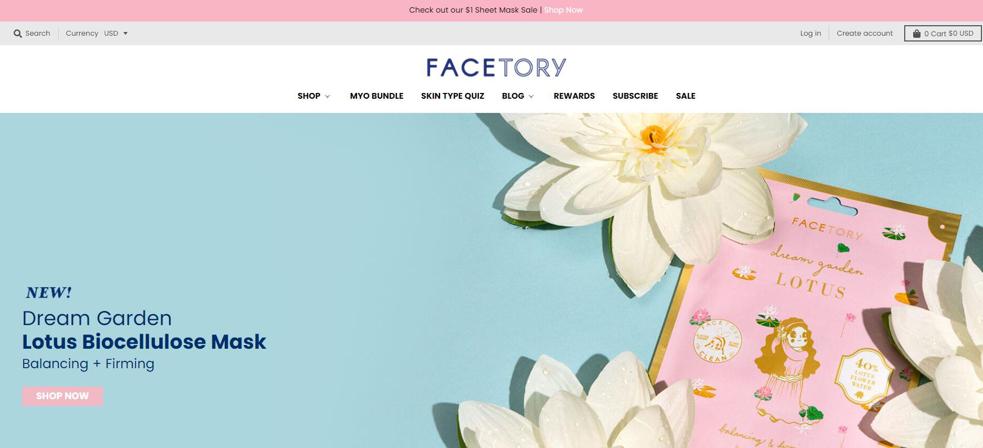Click the Lotus Biocellulose Mask heading
This screenshot has width=983, height=448.
144,342
